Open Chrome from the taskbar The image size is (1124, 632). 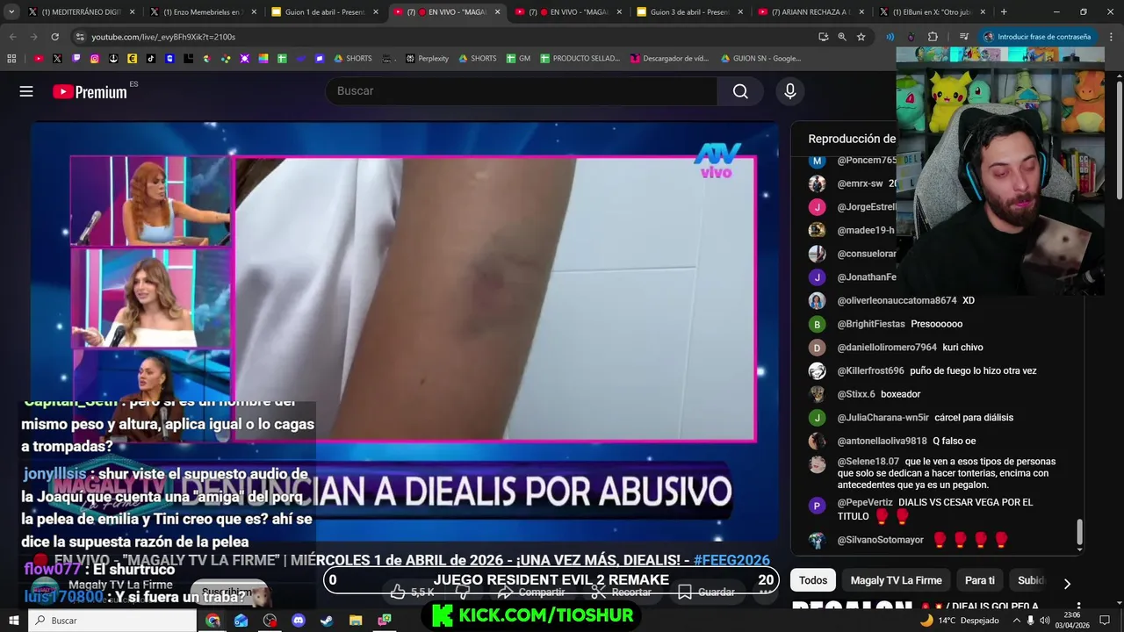click(x=213, y=621)
